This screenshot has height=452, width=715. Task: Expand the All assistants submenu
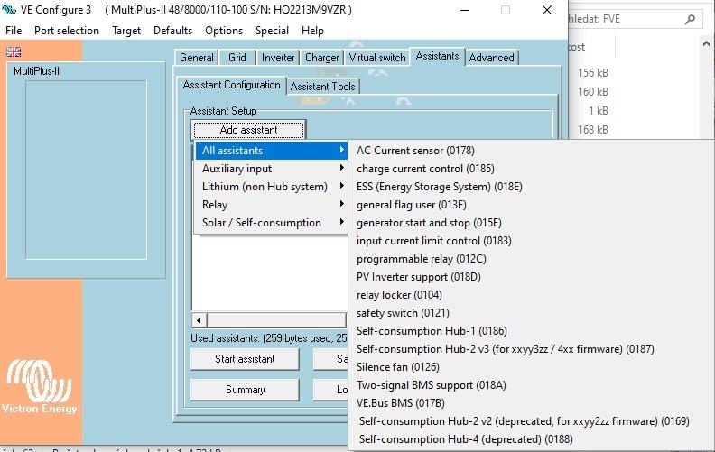click(272, 151)
